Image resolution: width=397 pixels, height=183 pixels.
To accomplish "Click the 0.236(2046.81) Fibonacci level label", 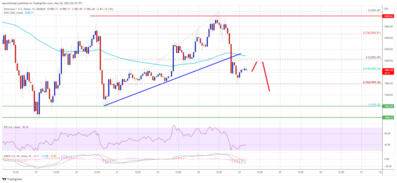I will coord(373,33).
